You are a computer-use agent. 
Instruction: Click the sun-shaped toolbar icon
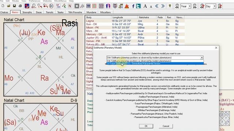82,6
